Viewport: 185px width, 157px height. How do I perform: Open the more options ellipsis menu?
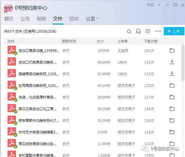158,31
